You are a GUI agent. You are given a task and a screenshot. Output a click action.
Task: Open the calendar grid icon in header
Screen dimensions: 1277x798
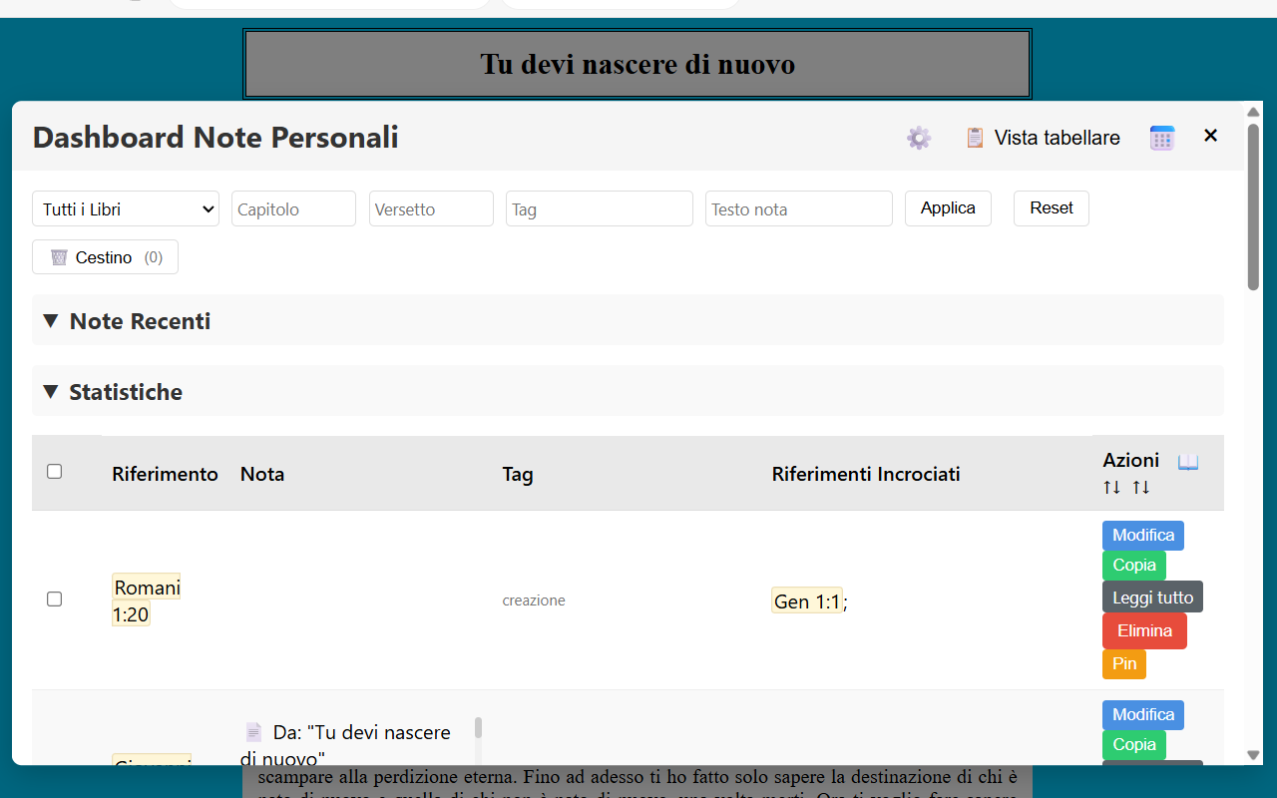click(1161, 138)
